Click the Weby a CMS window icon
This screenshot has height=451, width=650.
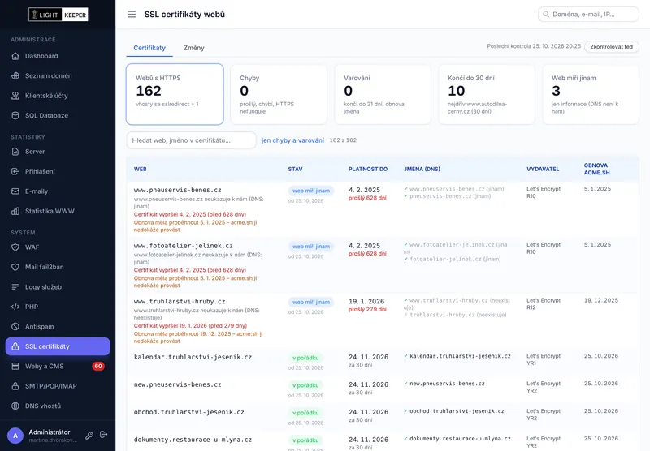click(15, 366)
